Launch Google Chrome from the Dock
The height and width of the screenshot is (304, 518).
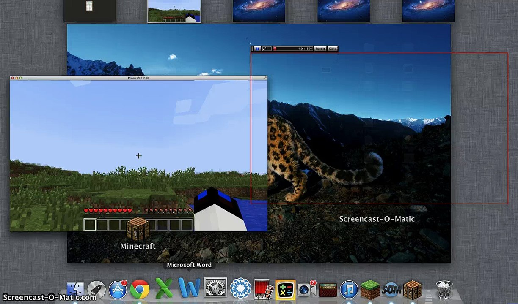[140, 289]
